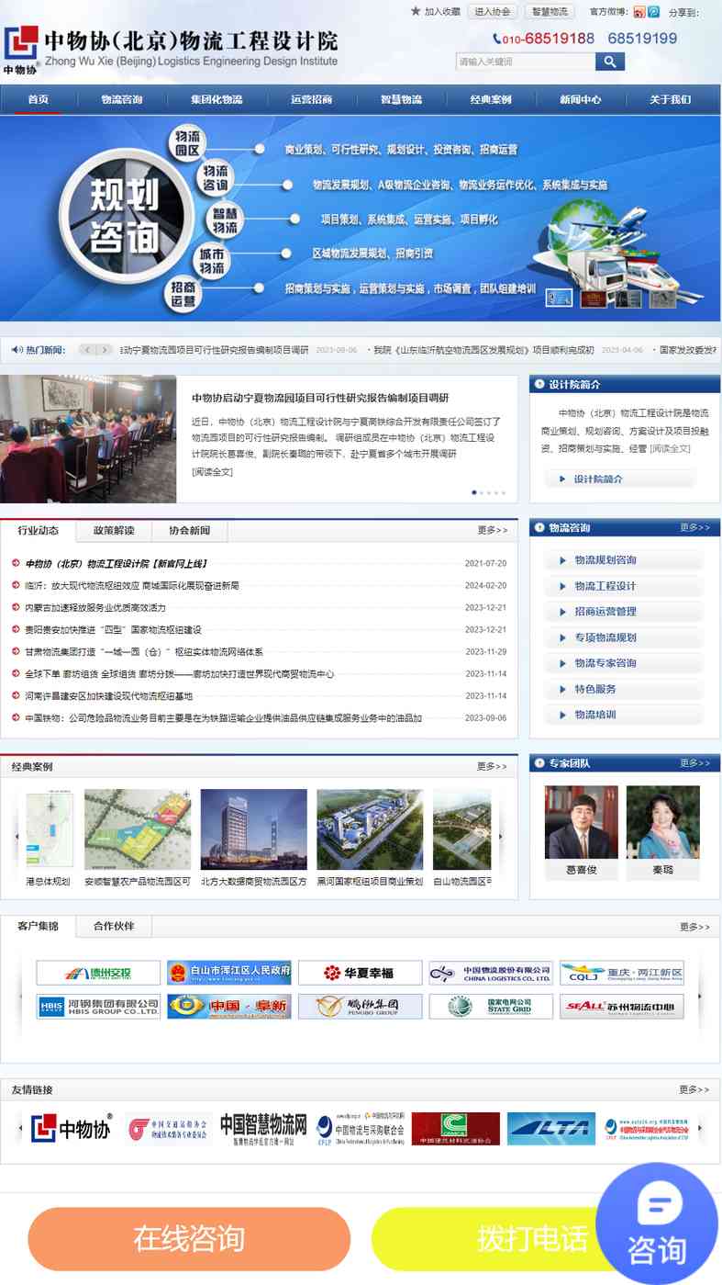The image size is (722, 1285).
Task: Open news 临沂：放大现代物流枢纽效应
Action: tap(131, 585)
